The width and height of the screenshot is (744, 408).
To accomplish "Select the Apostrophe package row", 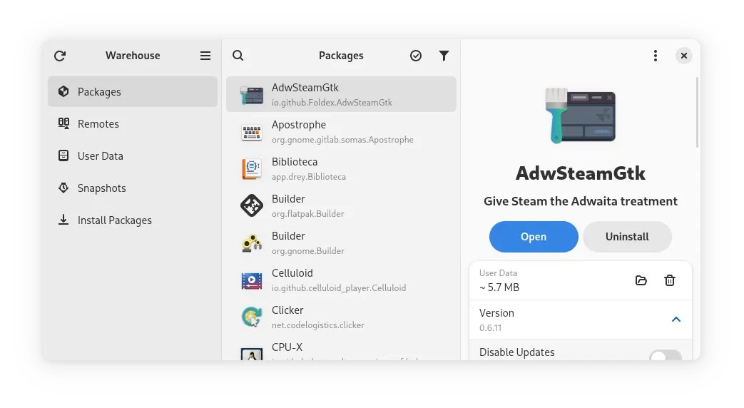I will pyautogui.click(x=341, y=131).
